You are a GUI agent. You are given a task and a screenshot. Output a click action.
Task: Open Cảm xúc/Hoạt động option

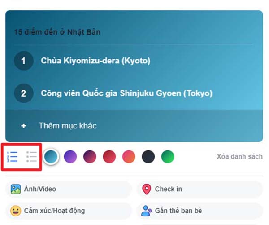69,211
